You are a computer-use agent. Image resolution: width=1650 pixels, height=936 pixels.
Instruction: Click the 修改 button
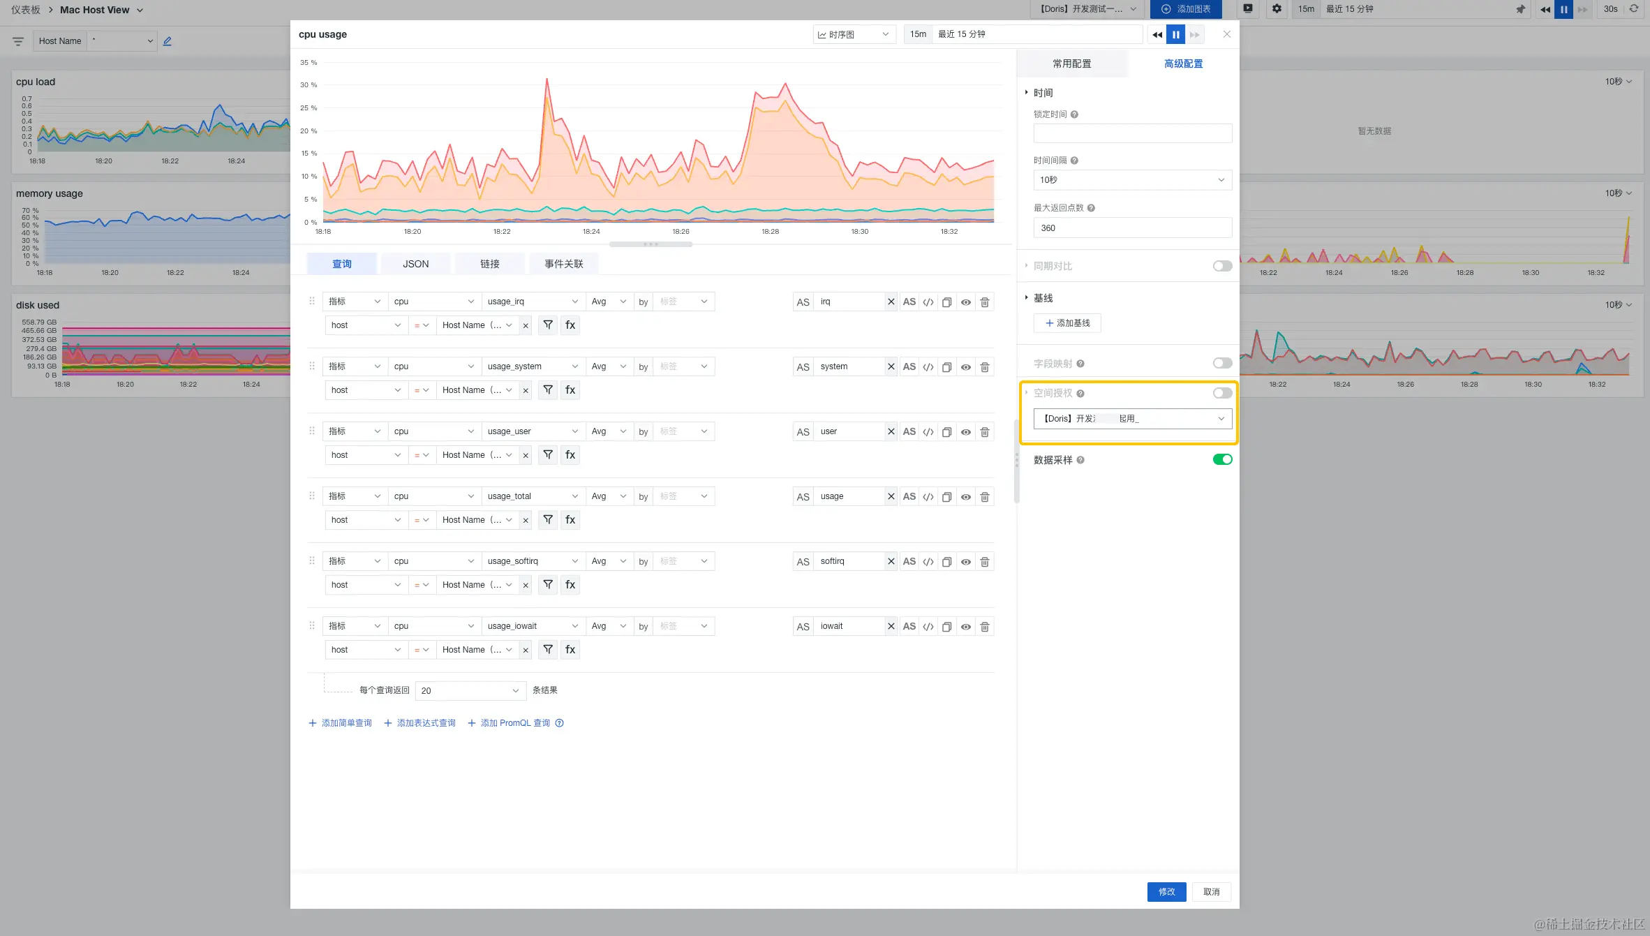tap(1166, 892)
